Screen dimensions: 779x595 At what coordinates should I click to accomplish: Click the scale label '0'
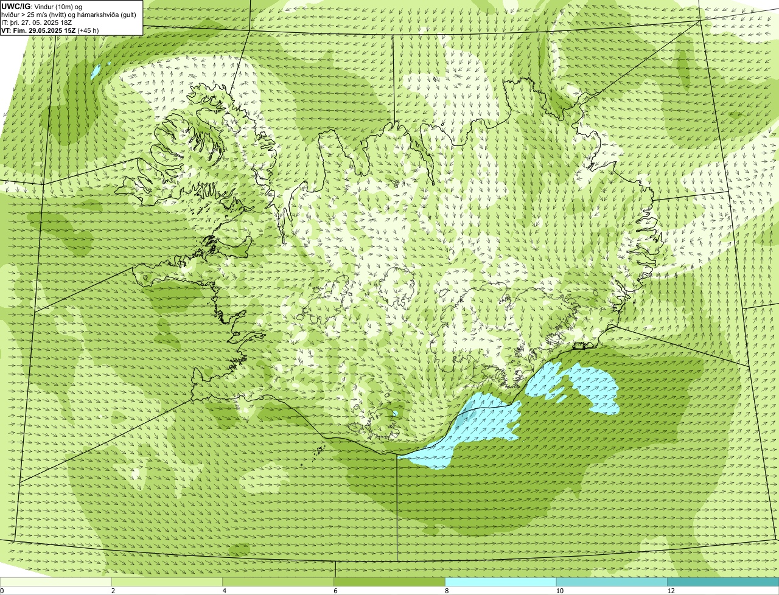[x=2, y=591]
